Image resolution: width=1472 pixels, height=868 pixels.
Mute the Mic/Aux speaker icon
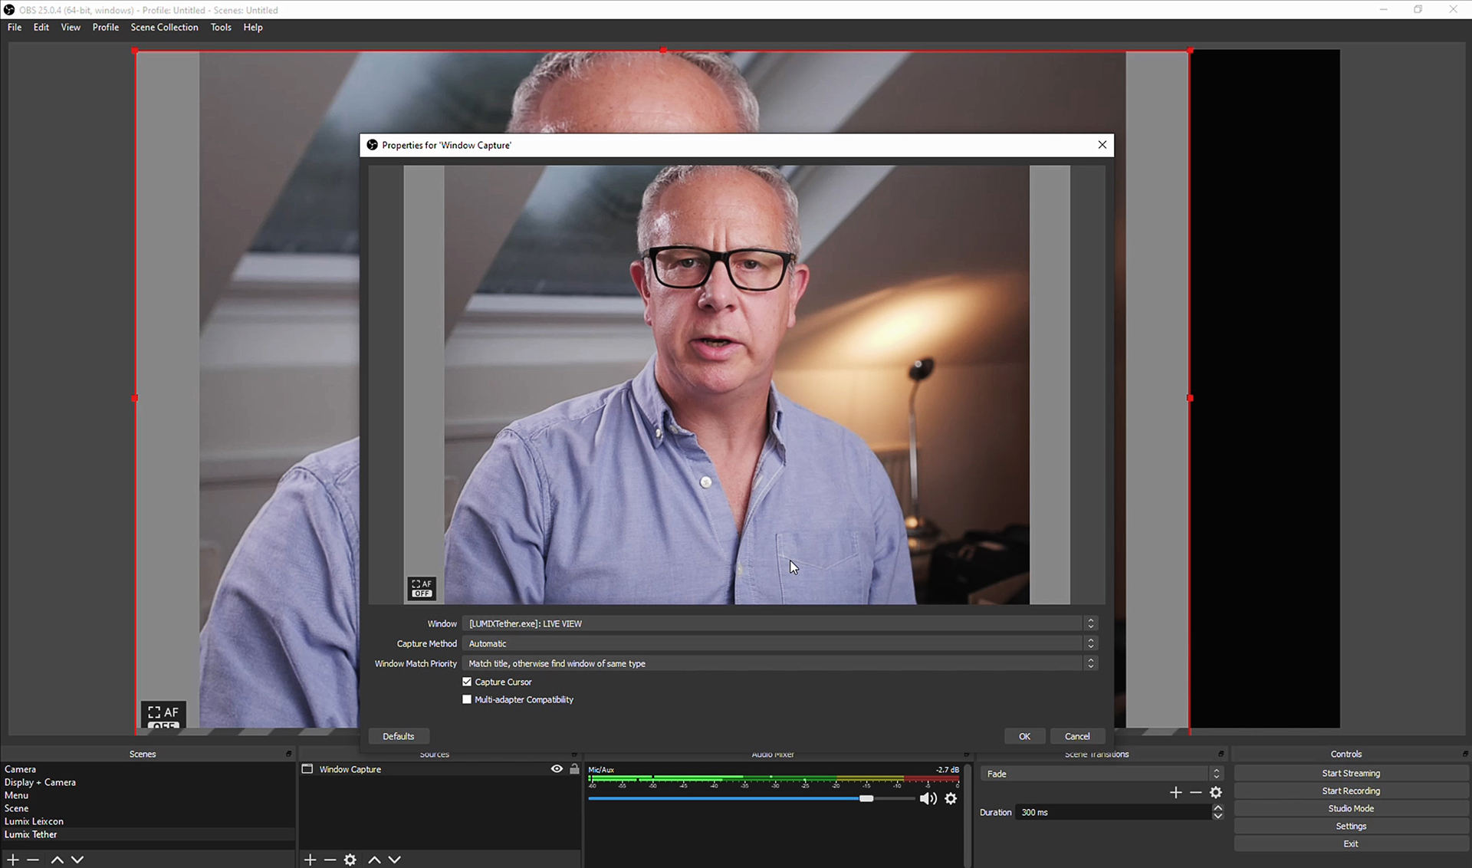tap(928, 799)
